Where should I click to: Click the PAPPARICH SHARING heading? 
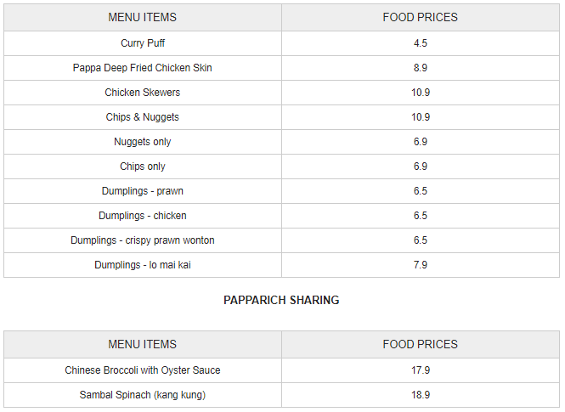(x=281, y=300)
